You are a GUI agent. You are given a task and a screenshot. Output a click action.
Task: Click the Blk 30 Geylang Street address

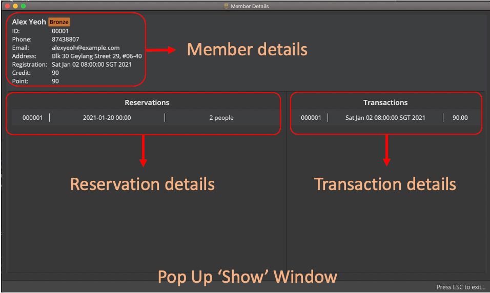tap(96, 56)
